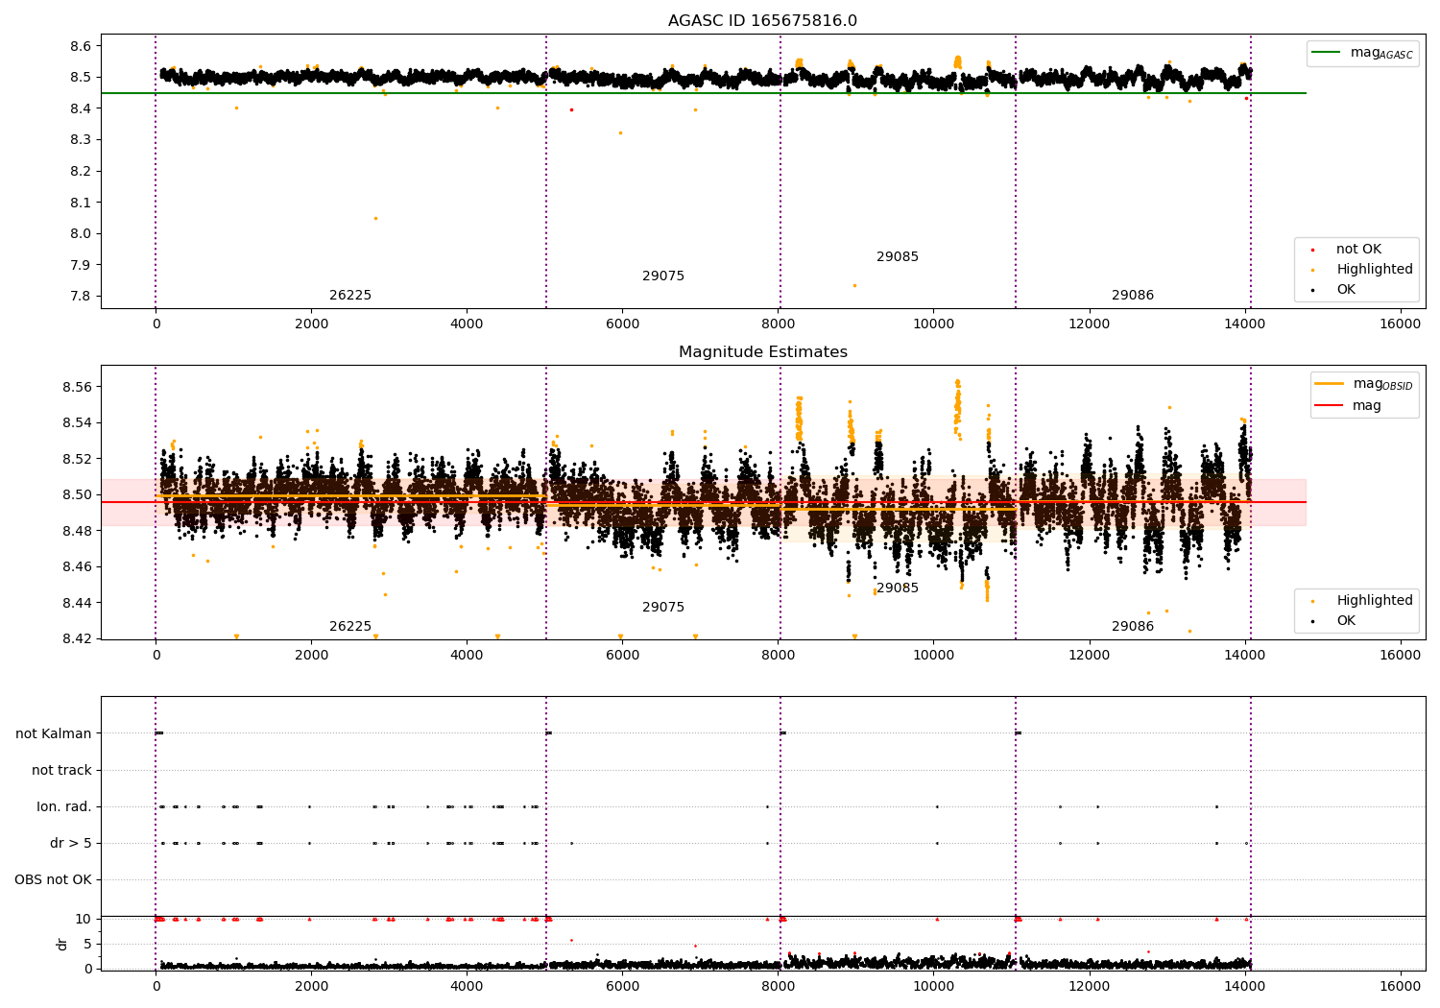Click the 10 tick on the dr axis
1440x1008 pixels.
(84, 919)
